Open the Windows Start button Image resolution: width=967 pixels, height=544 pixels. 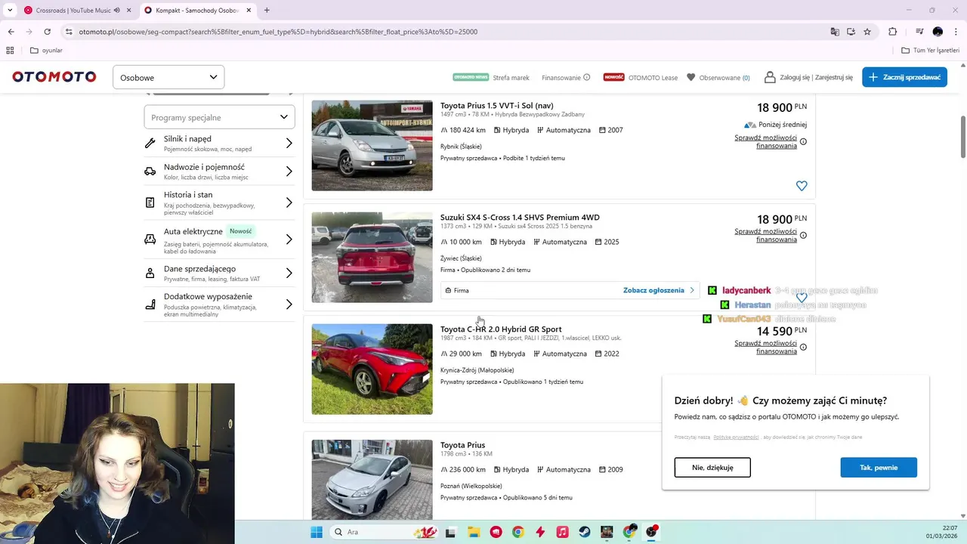point(316,532)
